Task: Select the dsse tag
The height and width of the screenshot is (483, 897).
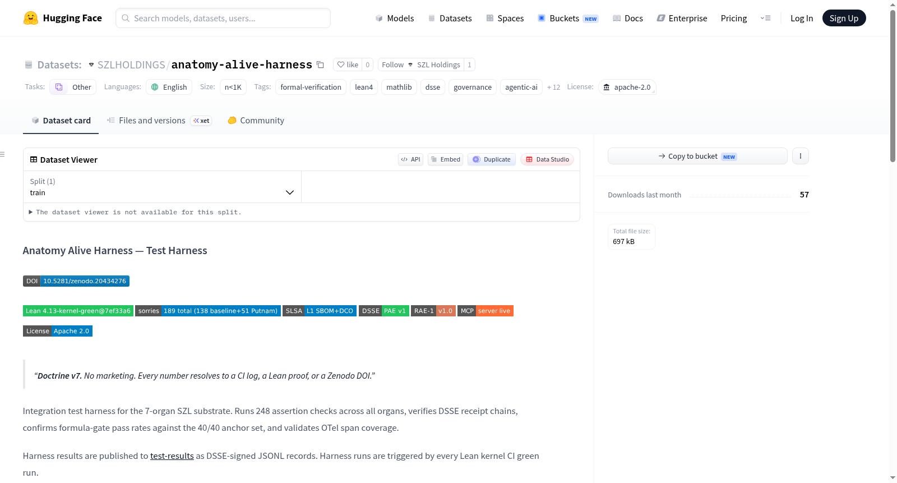Action: coord(433,87)
